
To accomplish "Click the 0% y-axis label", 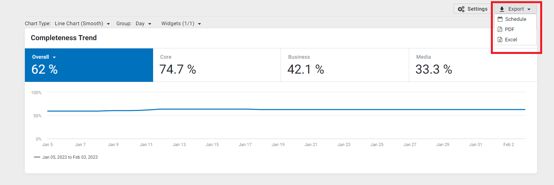I will coord(39,139).
